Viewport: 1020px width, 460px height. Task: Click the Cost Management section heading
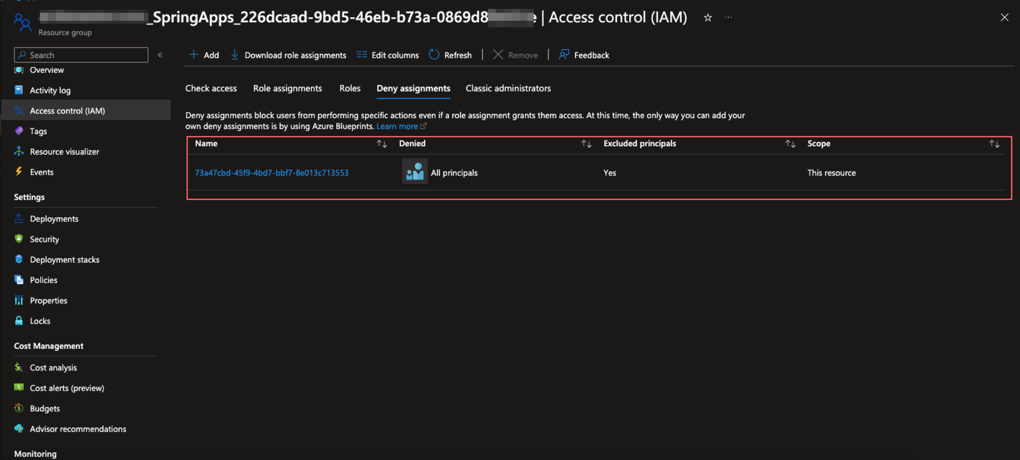tap(49, 346)
